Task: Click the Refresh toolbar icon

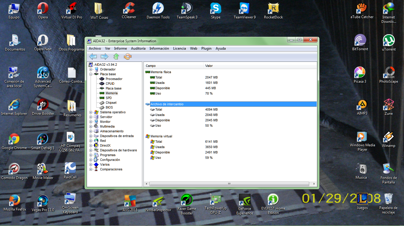Action: point(128,56)
